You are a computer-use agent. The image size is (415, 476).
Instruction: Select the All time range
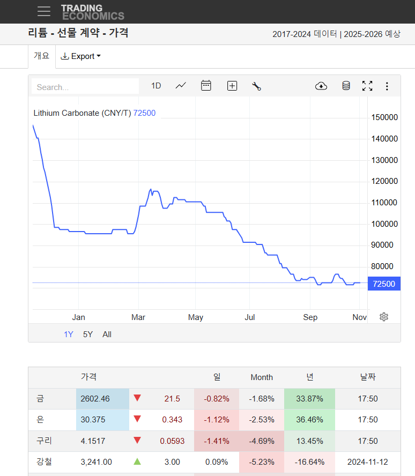pyautogui.click(x=107, y=334)
